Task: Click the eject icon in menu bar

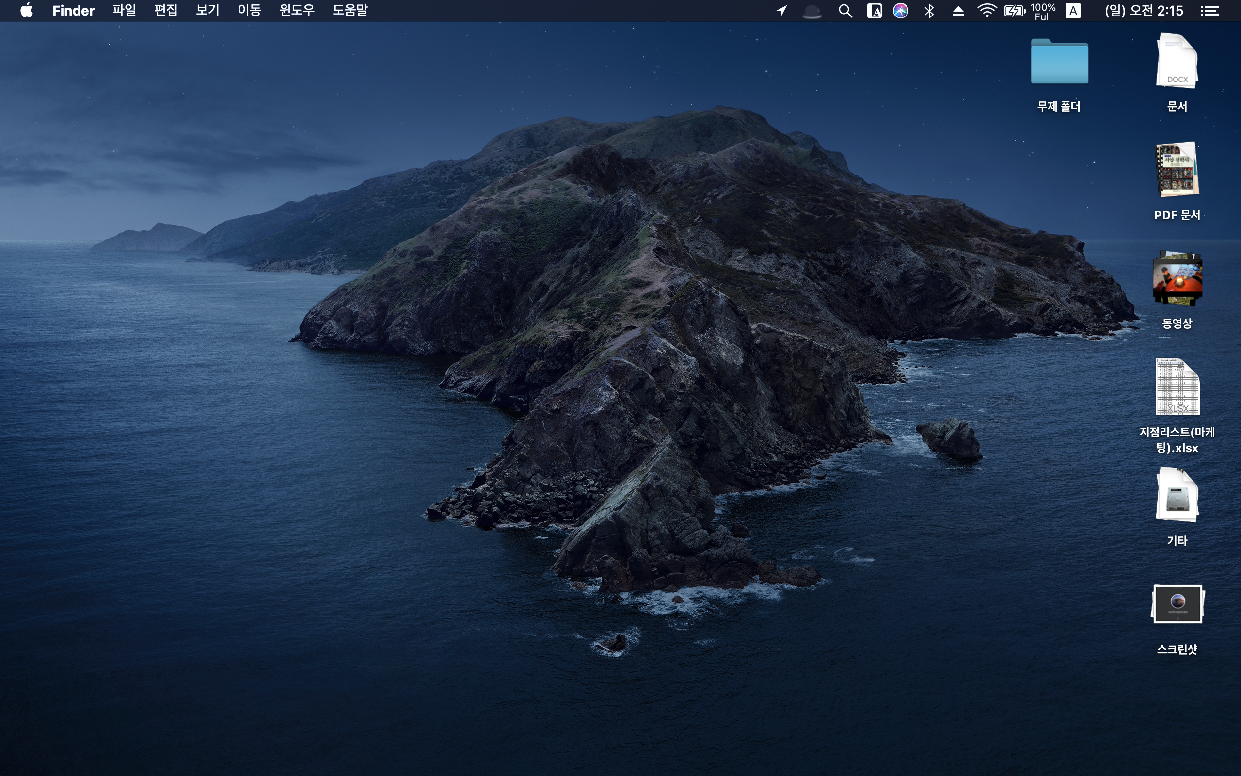Action: click(x=958, y=11)
